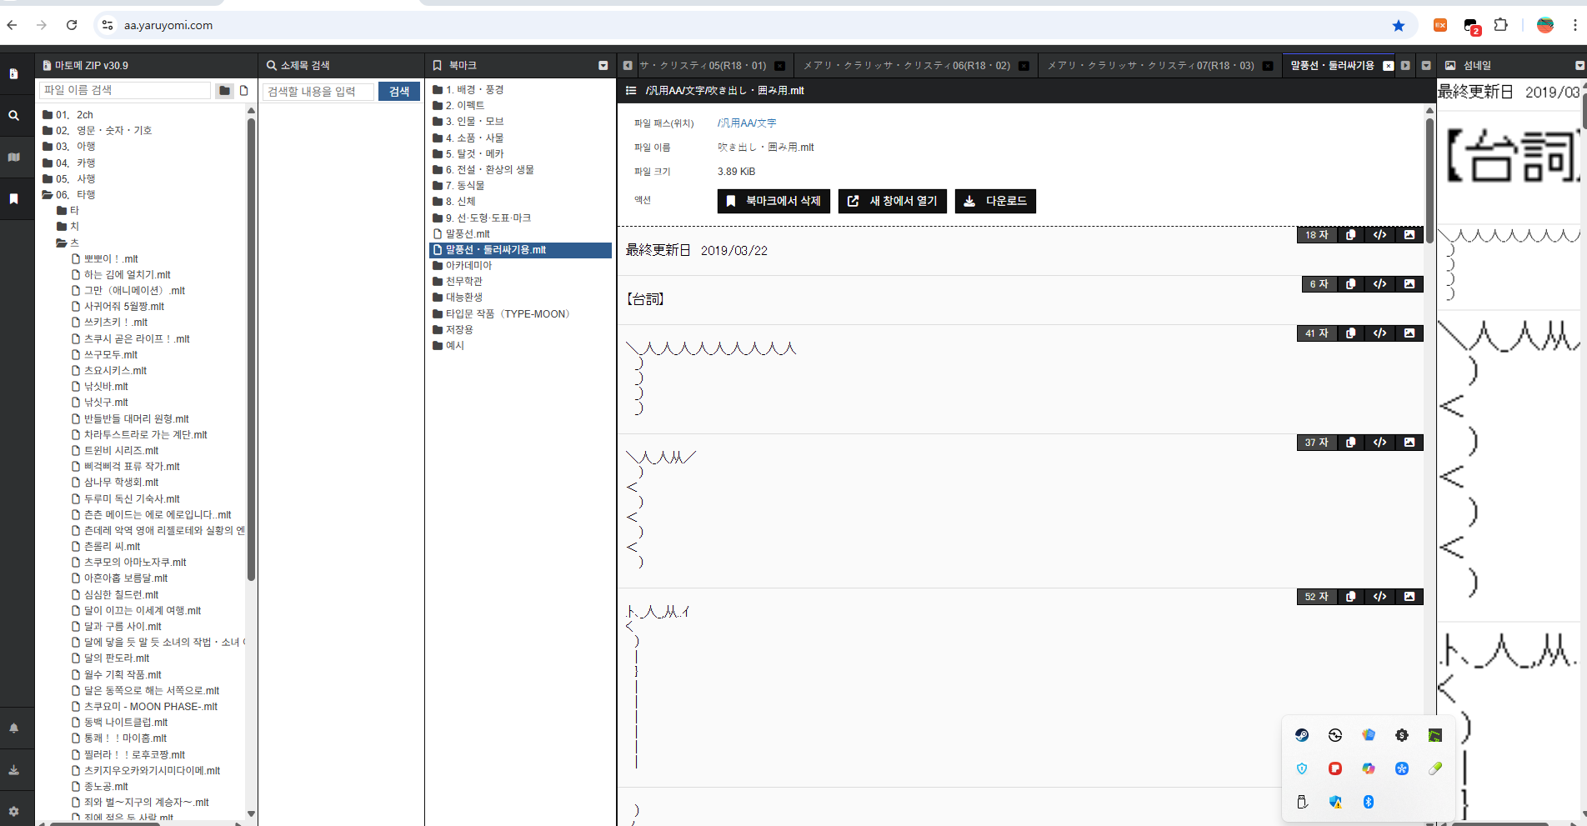Collapse the 06. 타행 folder
Viewport: 1587px width, 826px height.
pyautogui.click(x=48, y=195)
